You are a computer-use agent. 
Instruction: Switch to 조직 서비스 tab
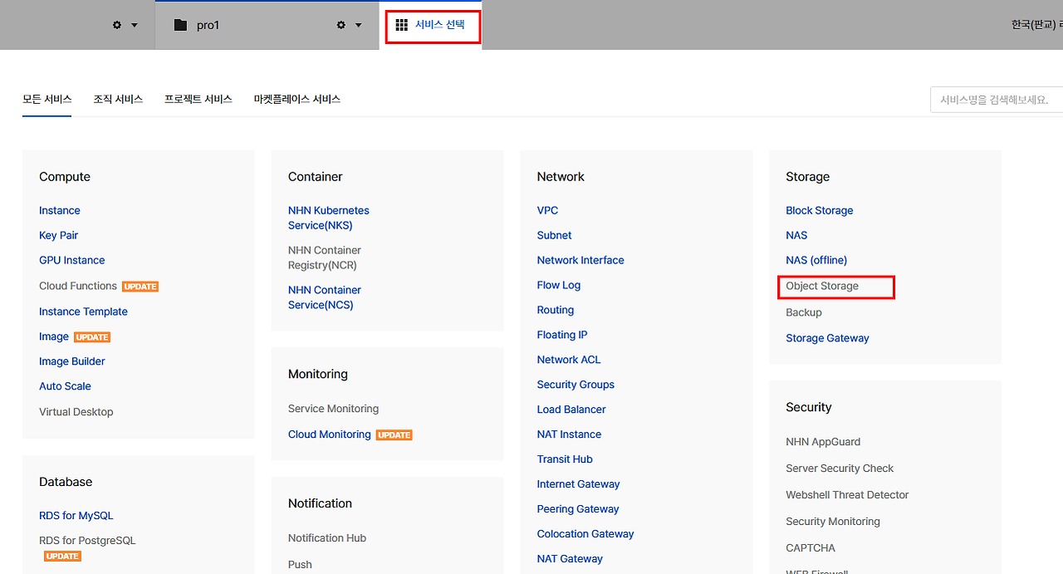[118, 99]
